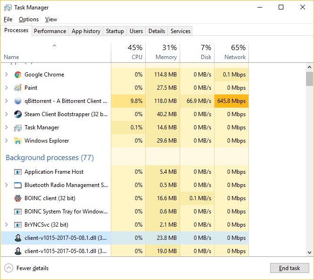The height and width of the screenshot is (280, 314).
Task: Select the qBittorrent process icon
Action: 18,101
